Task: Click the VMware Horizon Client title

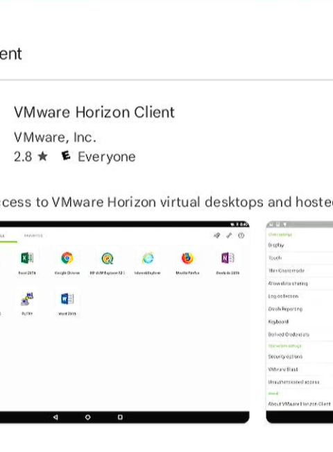Action: (x=94, y=112)
